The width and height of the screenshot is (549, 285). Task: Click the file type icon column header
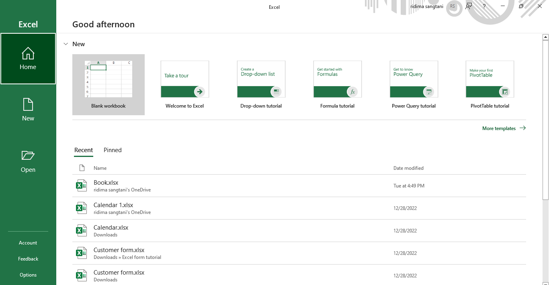(x=82, y=168)
